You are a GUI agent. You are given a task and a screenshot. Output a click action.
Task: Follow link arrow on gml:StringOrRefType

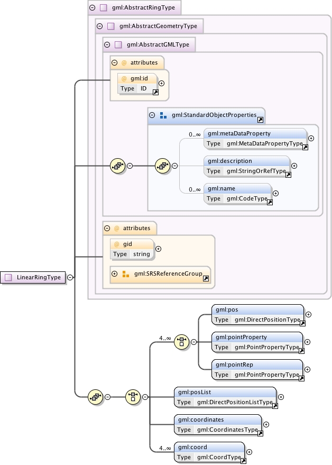pyautogui.click(x=288, y=175)
